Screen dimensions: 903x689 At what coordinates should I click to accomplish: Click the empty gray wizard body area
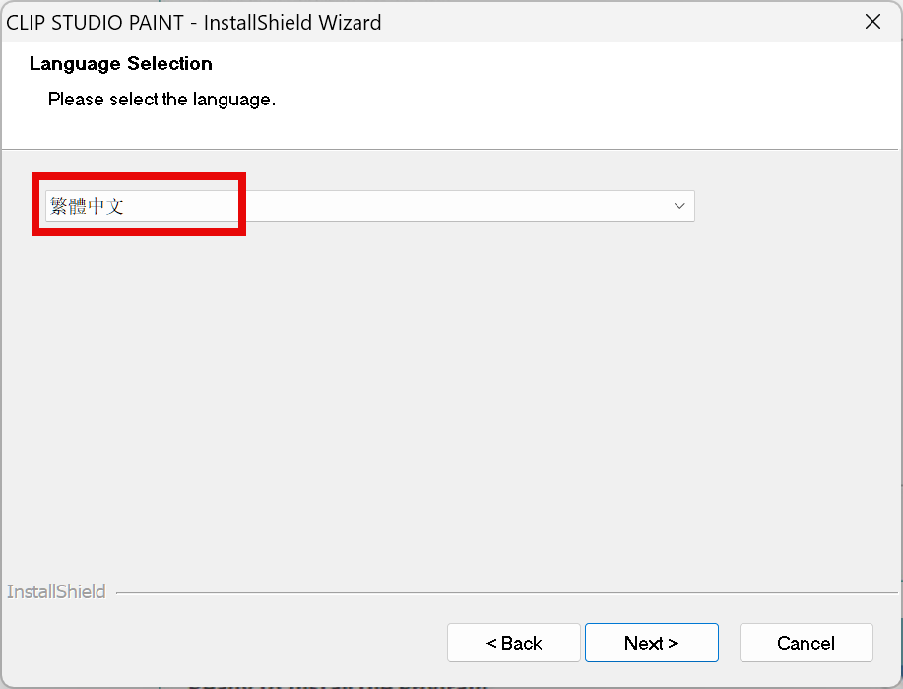pos(443,394)
